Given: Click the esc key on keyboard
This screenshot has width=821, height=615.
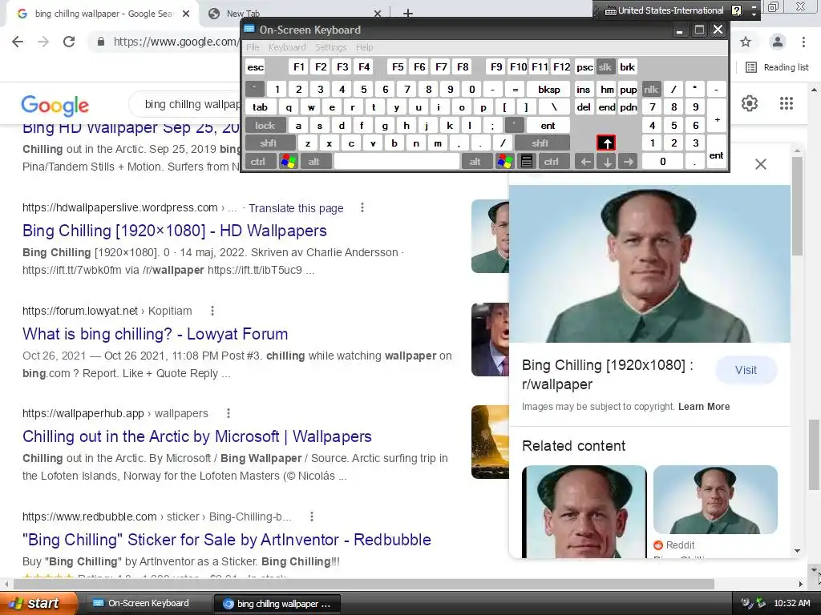Looking at the screenshot, I should [x=256, y=67].
